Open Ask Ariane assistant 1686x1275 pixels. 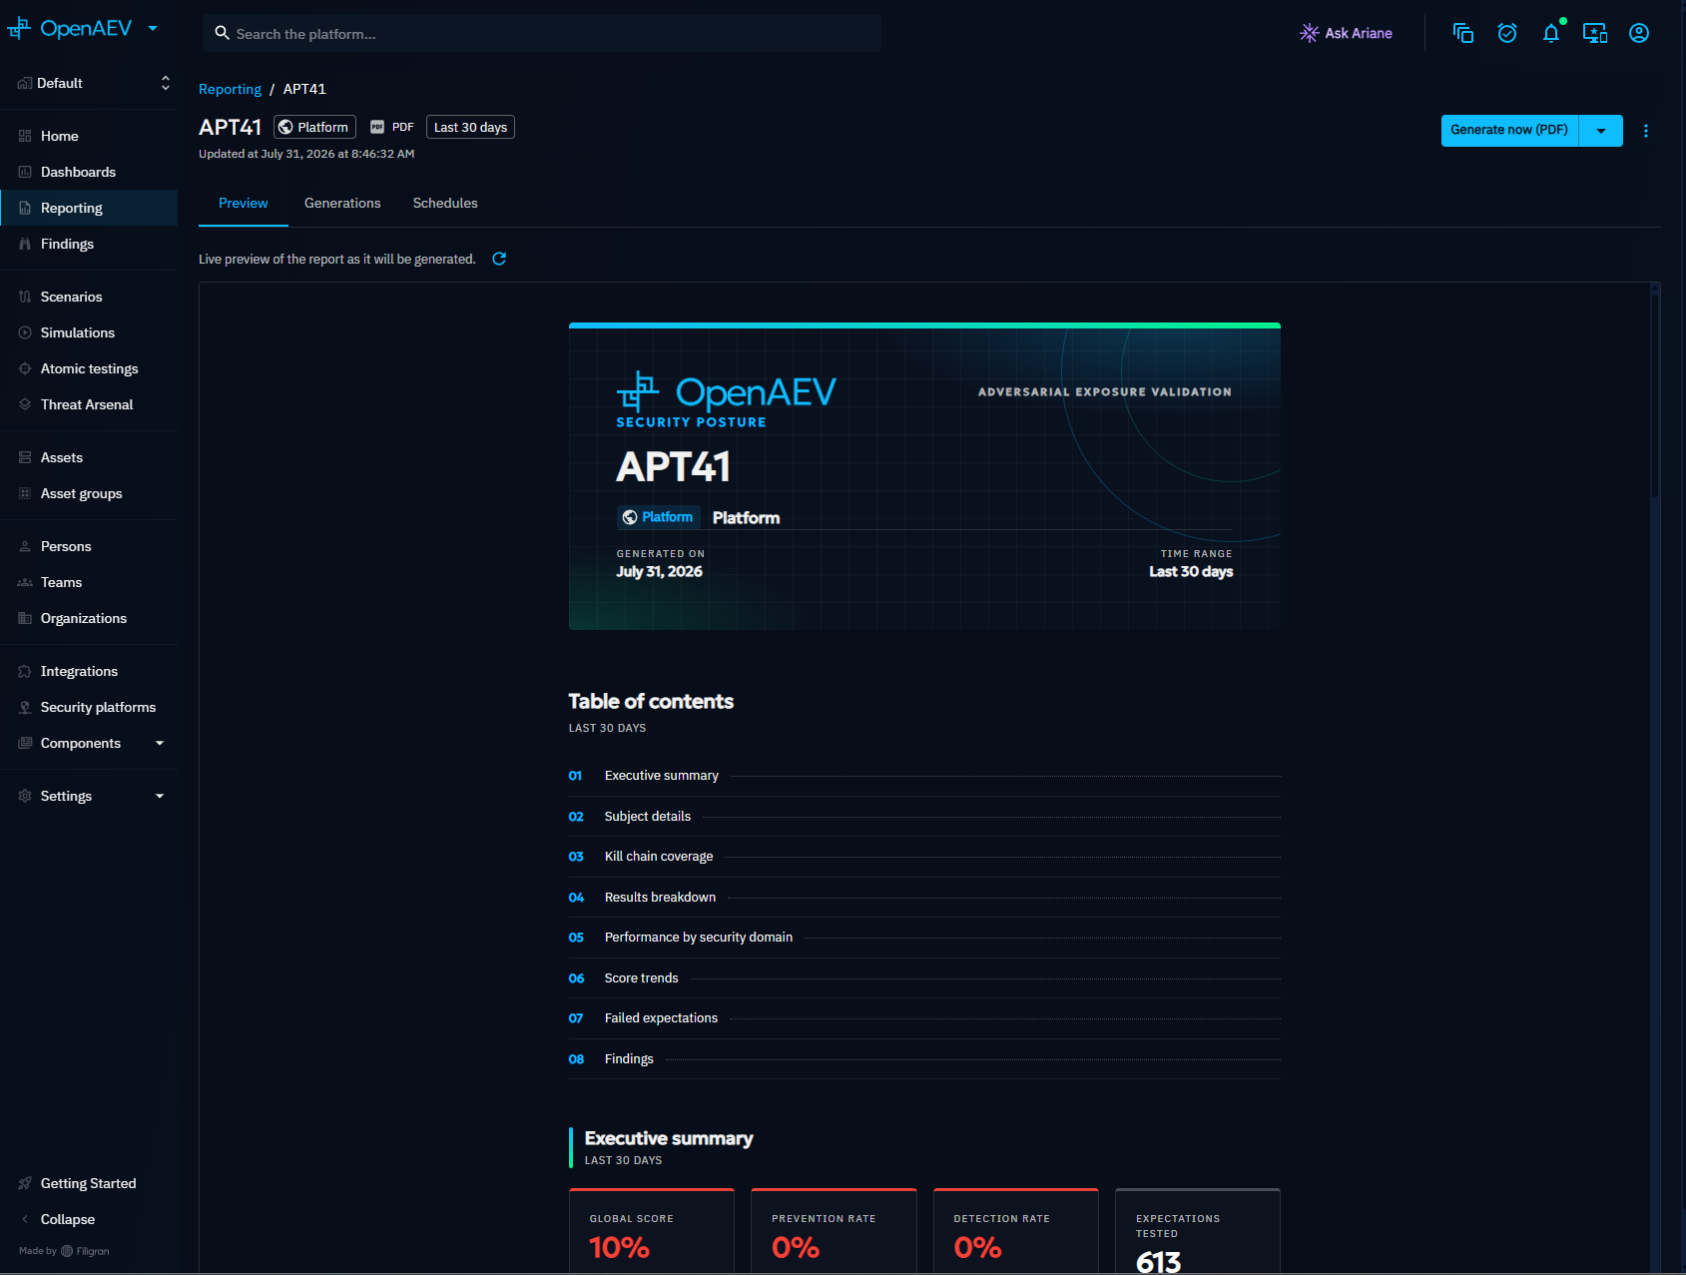tap(1346, 33)
